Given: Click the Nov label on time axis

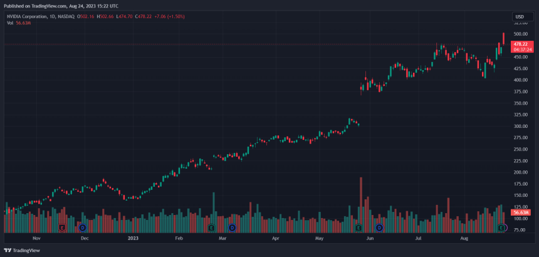Looking at the screenshot, I should (36, 239).
